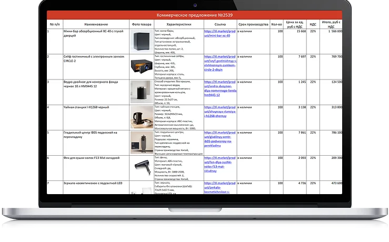Select the 'Кол-во' column header

coord(277,24)
